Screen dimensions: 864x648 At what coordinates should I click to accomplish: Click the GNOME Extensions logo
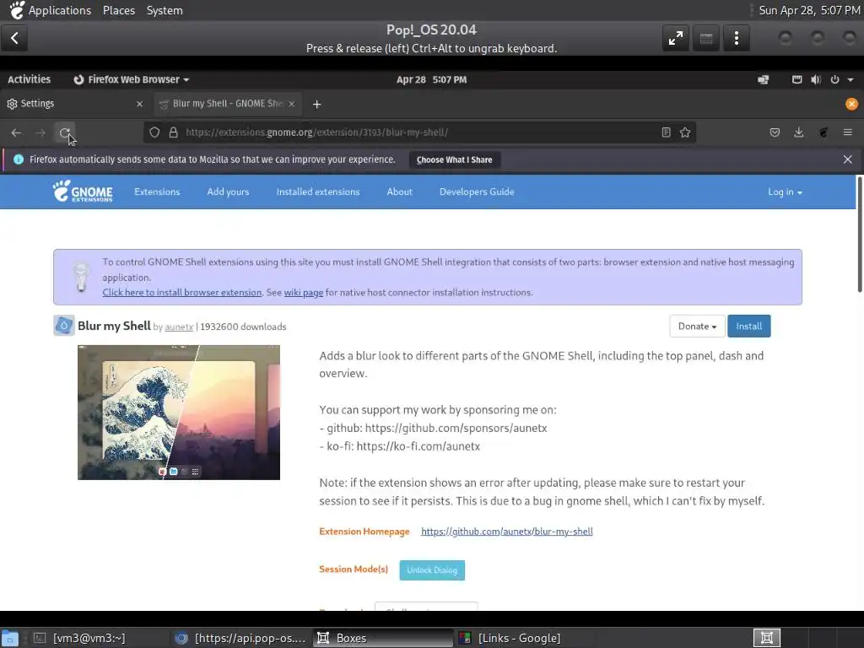pyautogui.click(x=83, y=192)
